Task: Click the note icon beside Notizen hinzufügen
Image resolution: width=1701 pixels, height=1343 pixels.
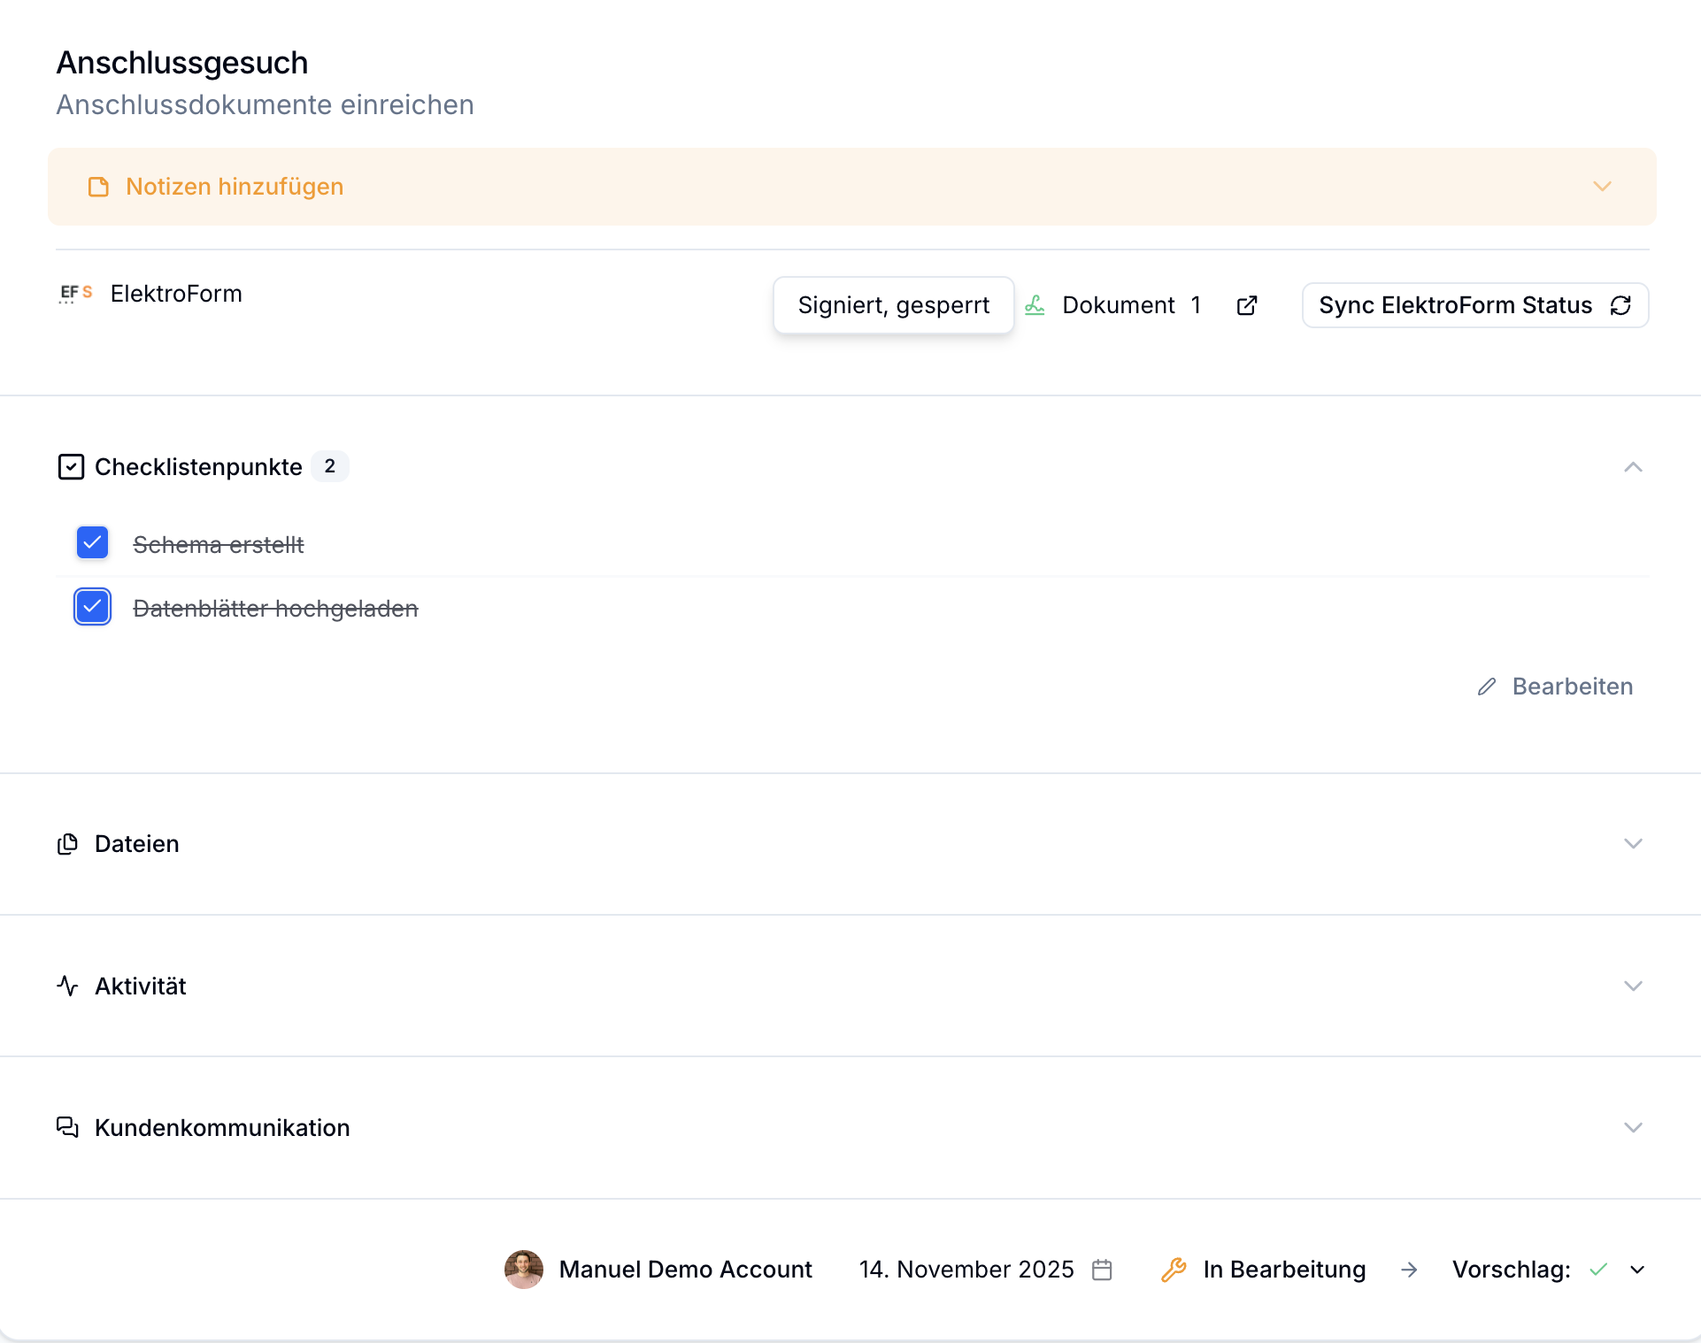Action: click(98, 187)
